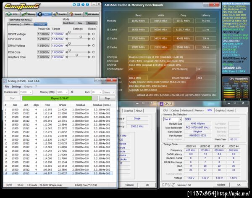Increase QPI/Vtt Voltage with its right arrow

(89, 34)
